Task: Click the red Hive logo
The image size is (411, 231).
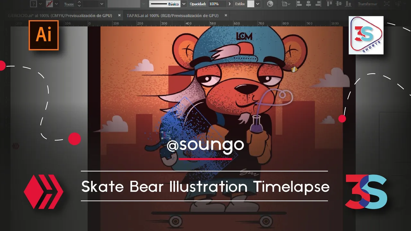Action: tap(43, 192)
